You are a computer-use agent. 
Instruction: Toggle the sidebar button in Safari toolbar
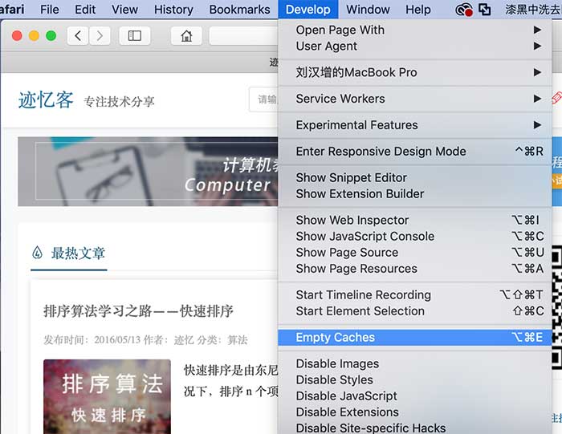click(x=134, y=36)
